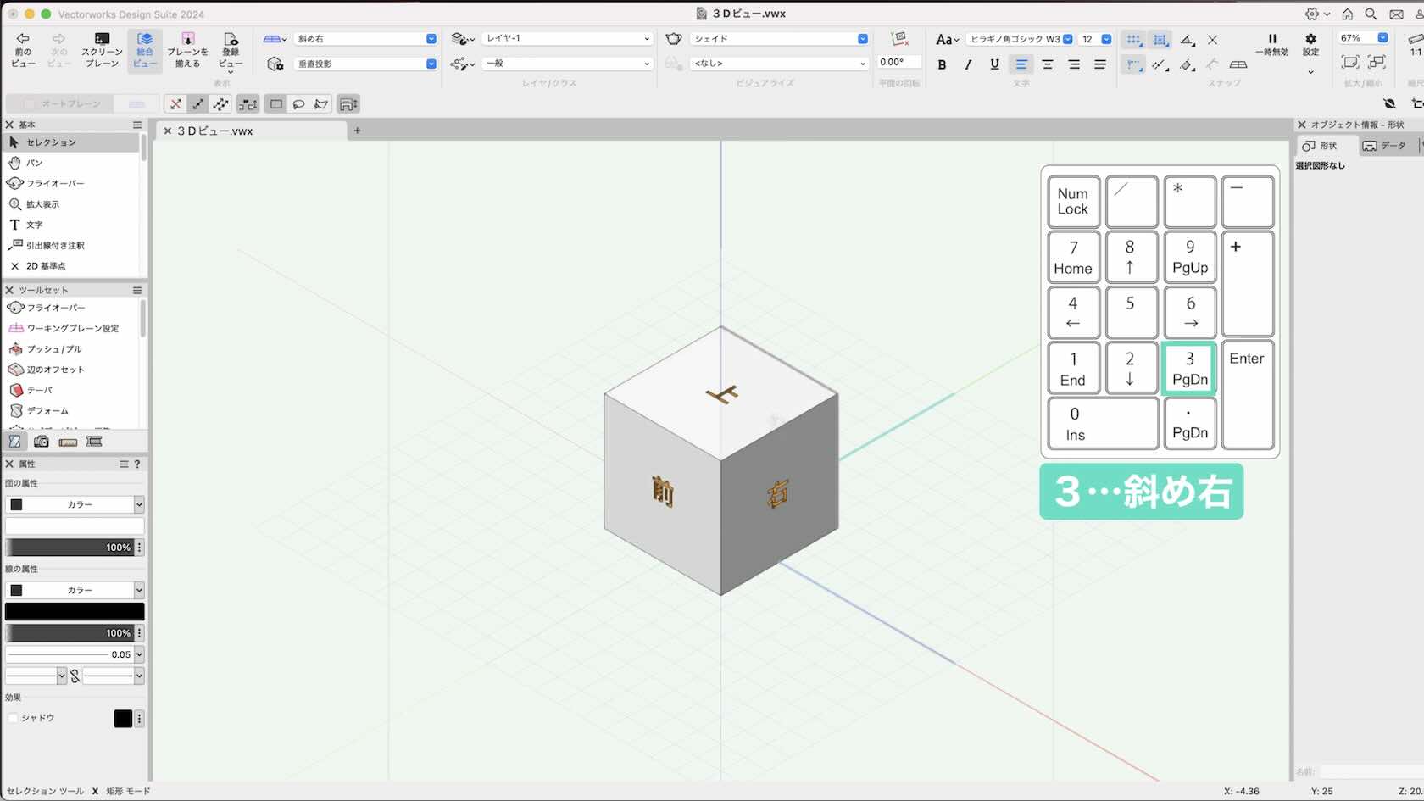The image size is (1424, 801).
Task: Click the teapot render mode icon
Action: (x=674, y=39)
